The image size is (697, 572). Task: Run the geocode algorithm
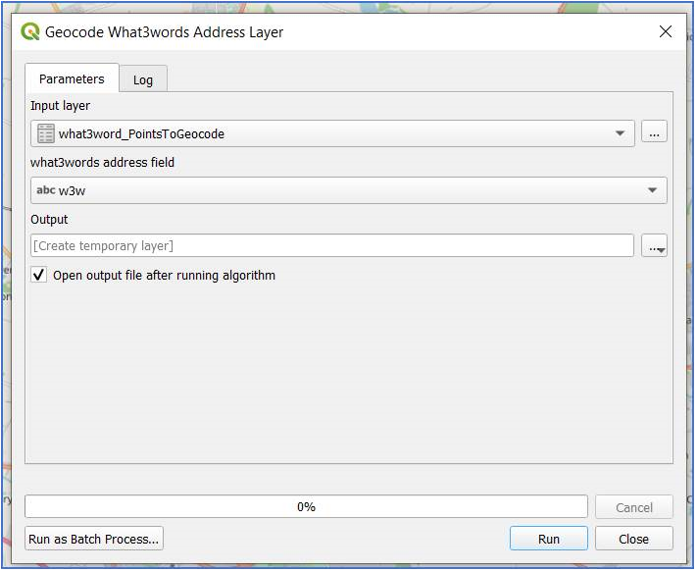pyautogui.click(x=549, y=539)
